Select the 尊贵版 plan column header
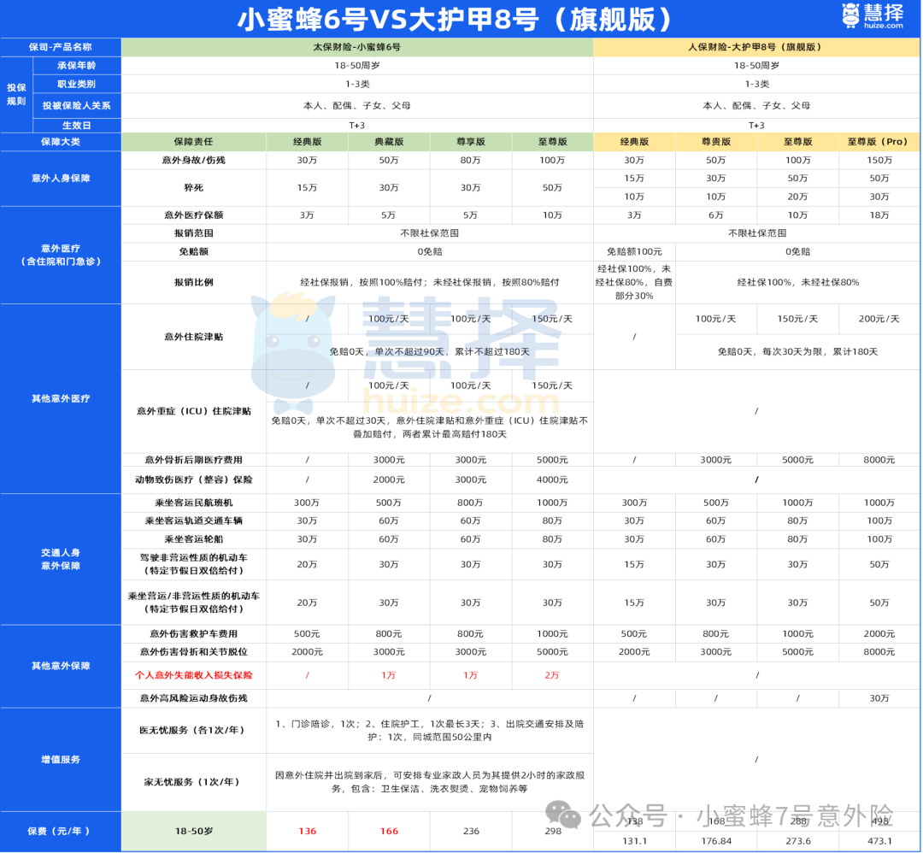 pos(716,142)
